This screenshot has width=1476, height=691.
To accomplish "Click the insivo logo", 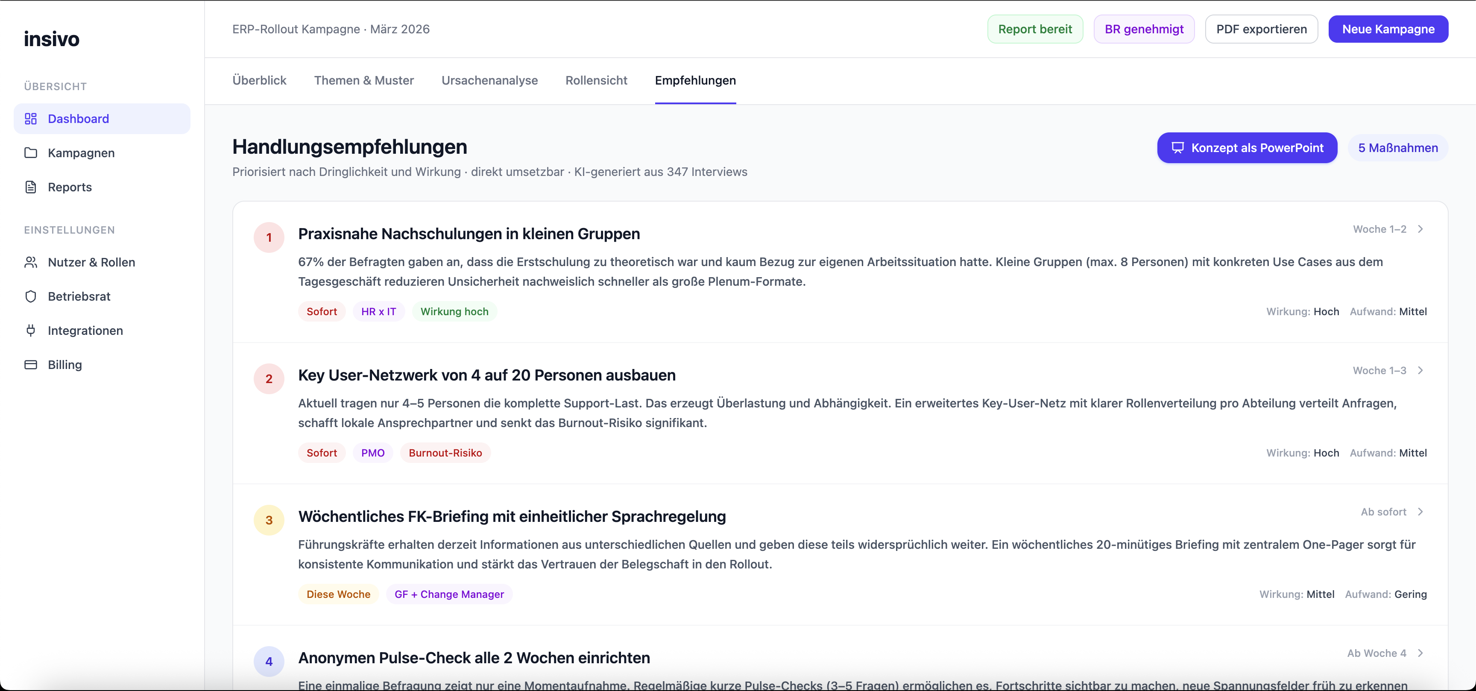I will pos(52,39).
